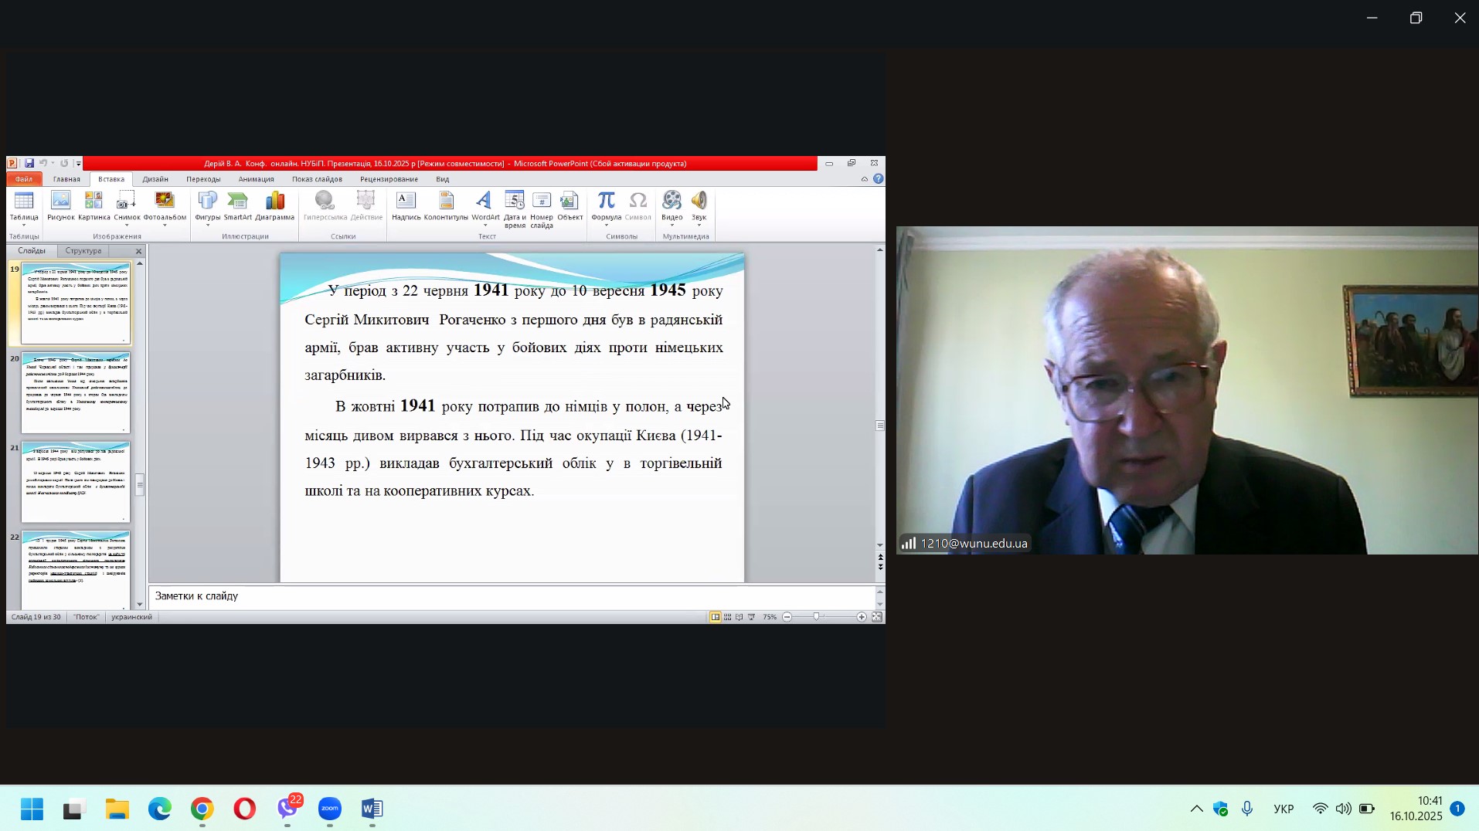1479x831 pixels.
Task: Open the SmartArt graphic tool
Action: 237,205
